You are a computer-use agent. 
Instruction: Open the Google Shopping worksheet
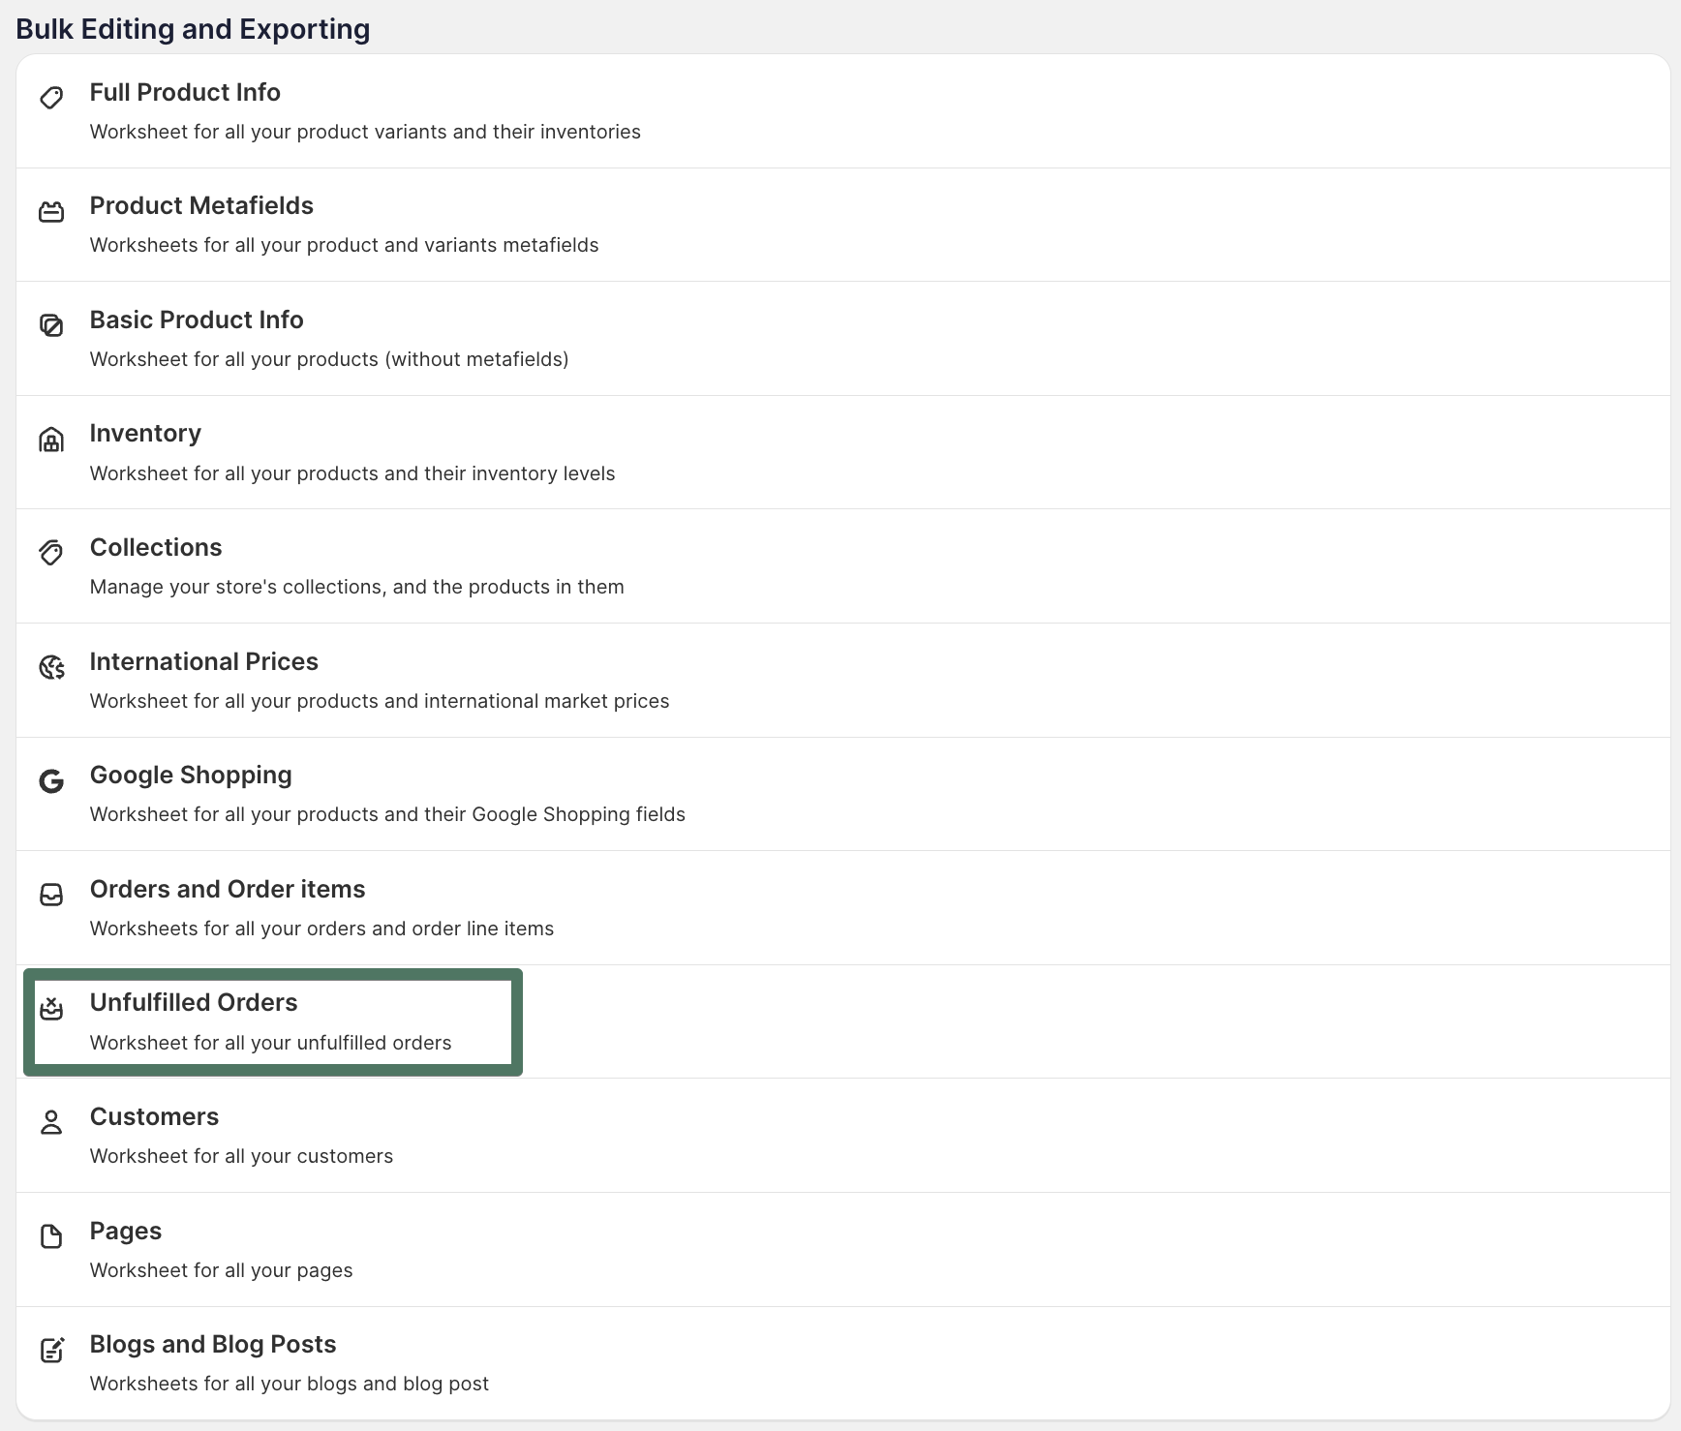[x=191, y=775]
